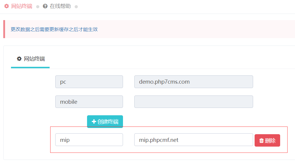Click the mip.phpcmf.net domain field

pyautogui.click(x=194, y=140)
